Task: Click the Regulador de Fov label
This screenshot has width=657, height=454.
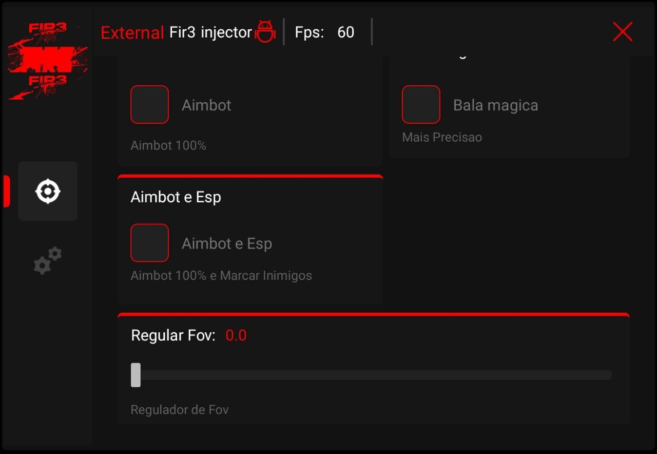Action: 180,409
